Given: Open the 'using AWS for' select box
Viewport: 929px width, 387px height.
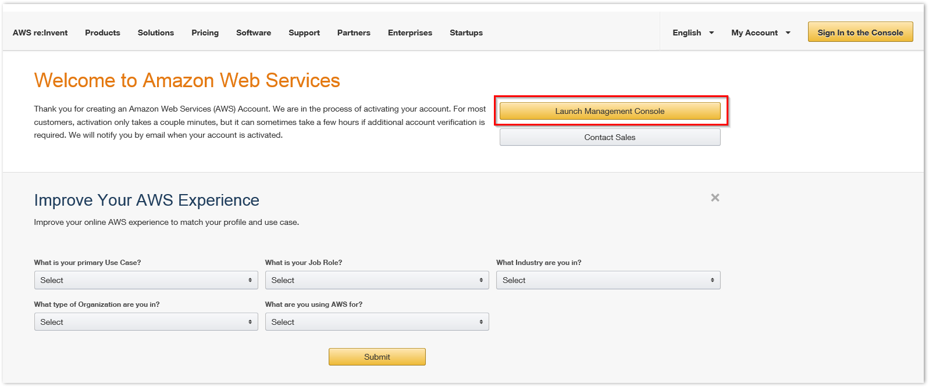Looking at the screenshot, I should [x=376, y=322].
